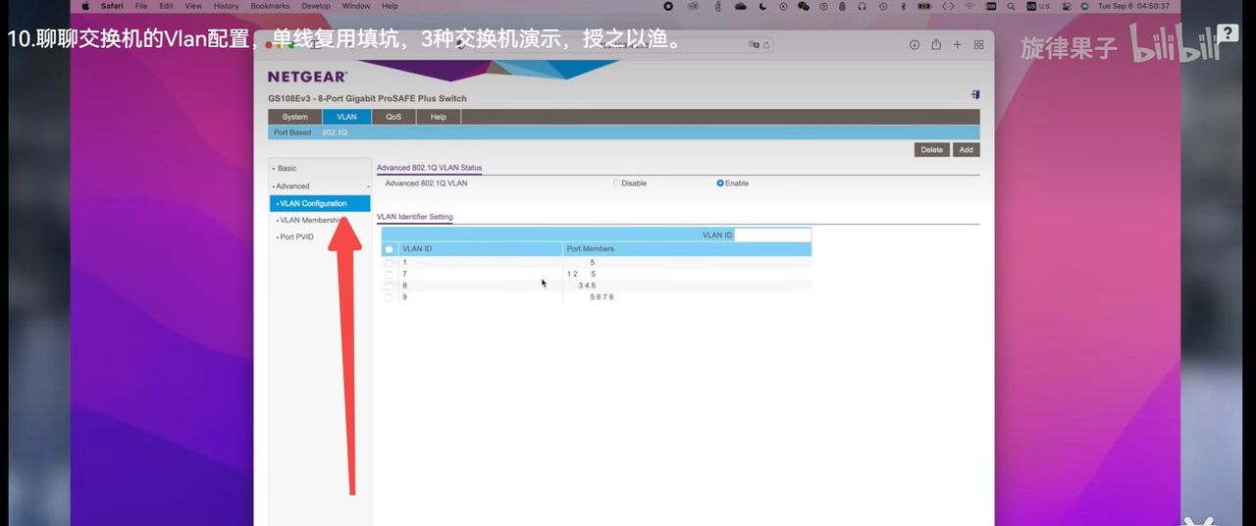Show Safari tab overview grid
Viewport: 1256px width, 526px height.
coord(978,44)
